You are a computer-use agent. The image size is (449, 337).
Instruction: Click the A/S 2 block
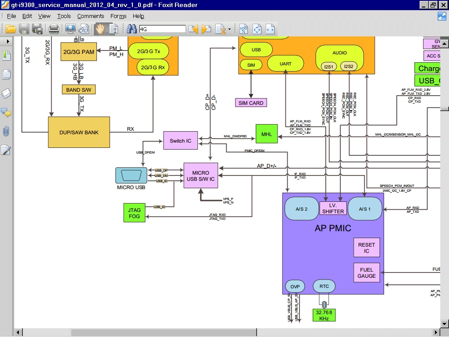coord(302,209)
